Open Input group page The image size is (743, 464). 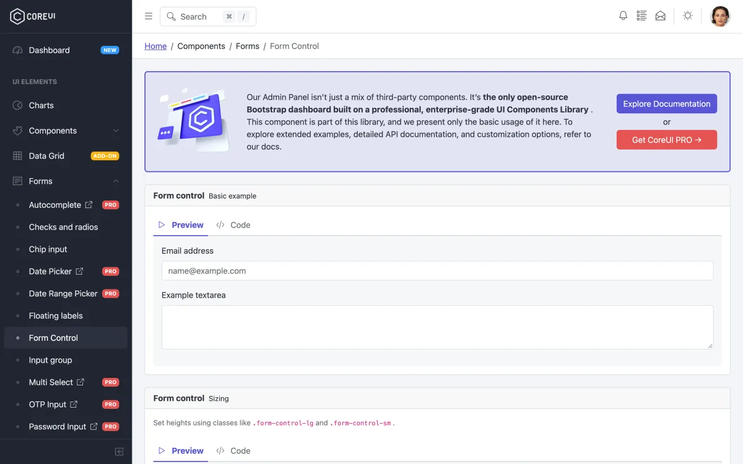point(66,360)
